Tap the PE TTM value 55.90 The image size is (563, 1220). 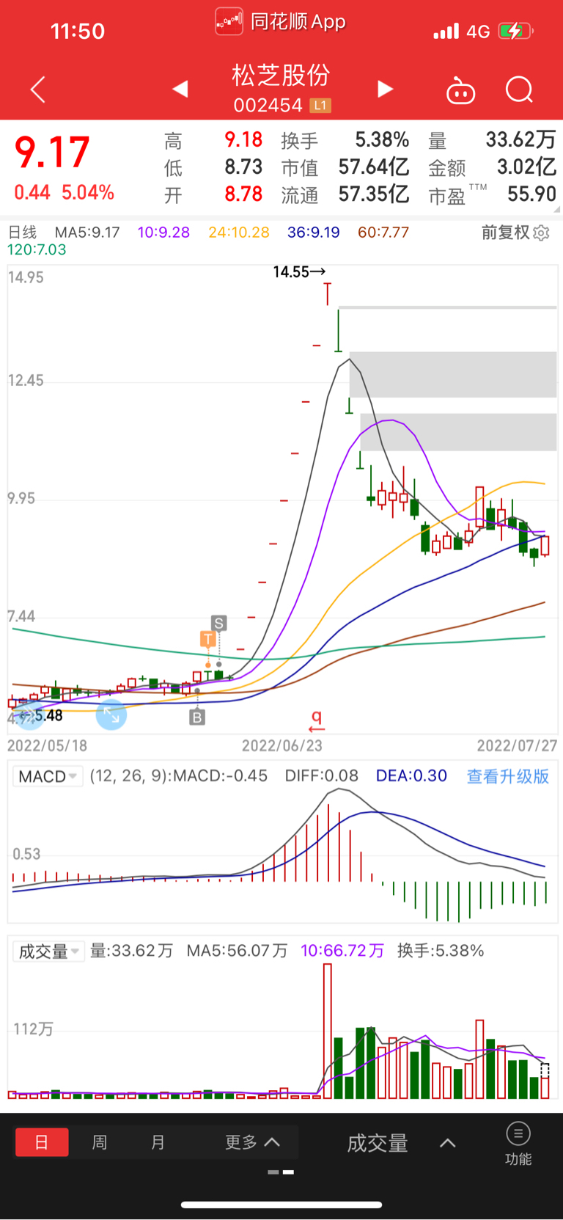(531, 194)
